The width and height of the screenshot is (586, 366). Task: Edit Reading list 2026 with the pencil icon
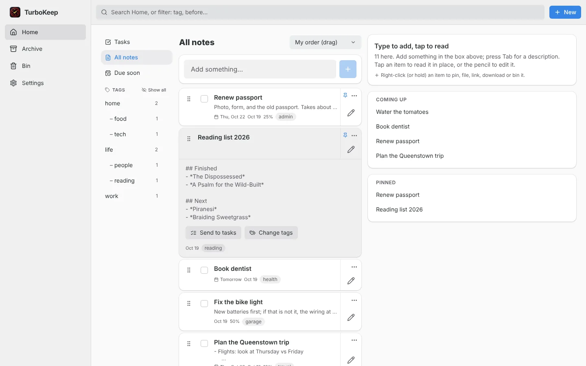351,150
